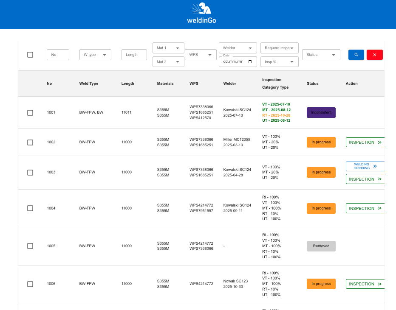Image resolution: width=396 pixels, height=310 pixels.
Task: Expand the W type dropdown
Action: click(95, 55)
